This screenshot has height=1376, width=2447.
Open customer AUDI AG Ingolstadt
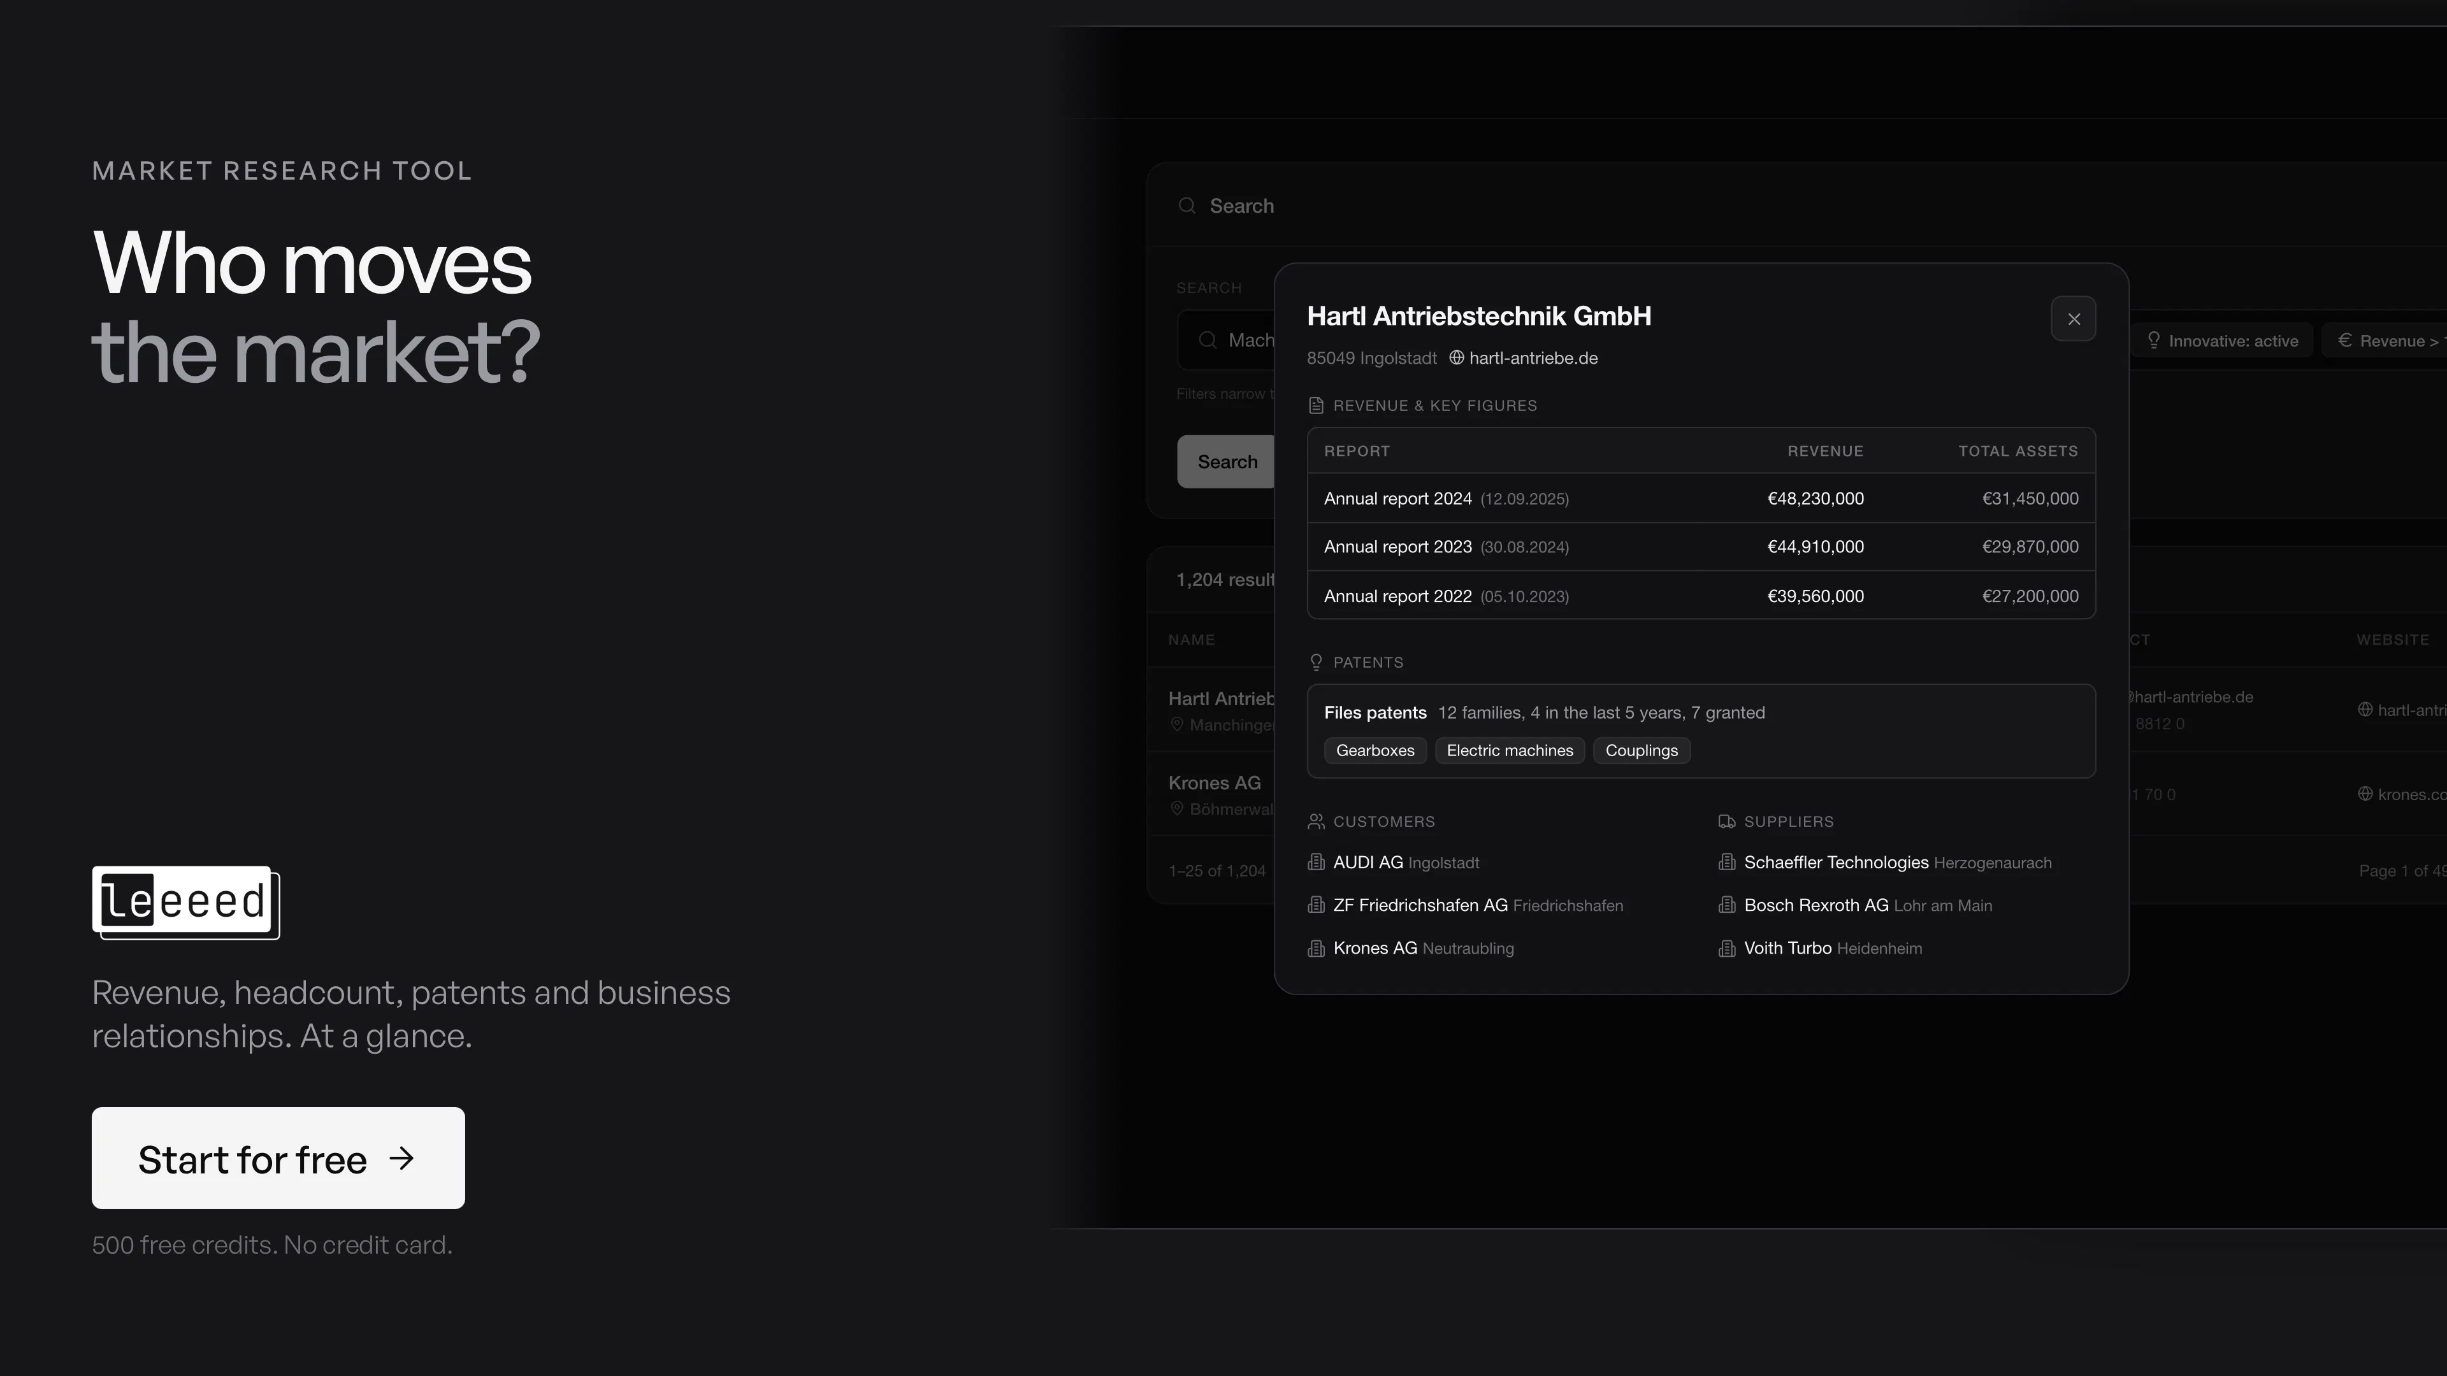1406,863
